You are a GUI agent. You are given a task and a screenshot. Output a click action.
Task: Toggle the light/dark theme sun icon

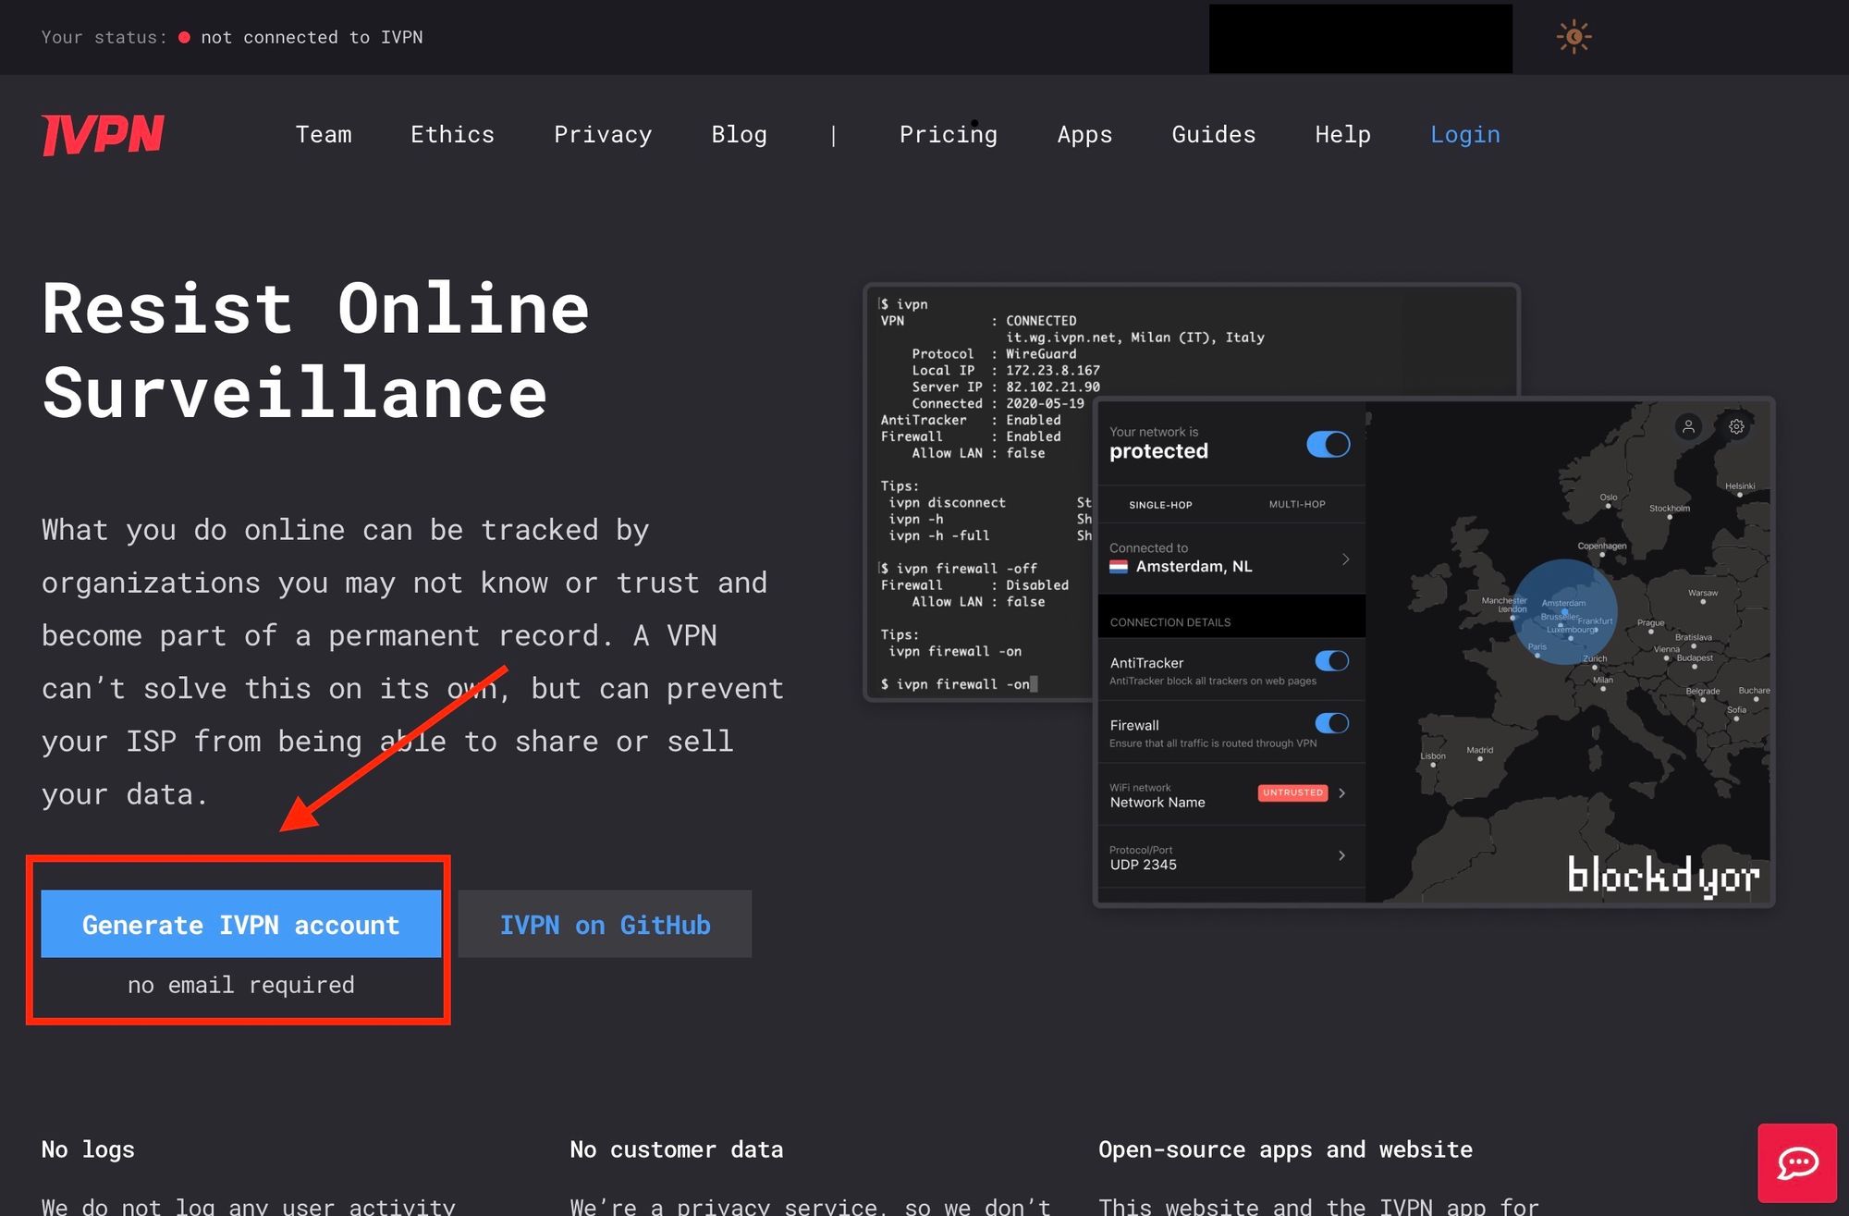[x=1573, y=37]
